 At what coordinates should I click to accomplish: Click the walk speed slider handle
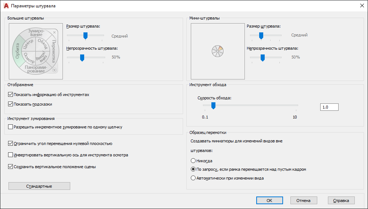point(213,106)
